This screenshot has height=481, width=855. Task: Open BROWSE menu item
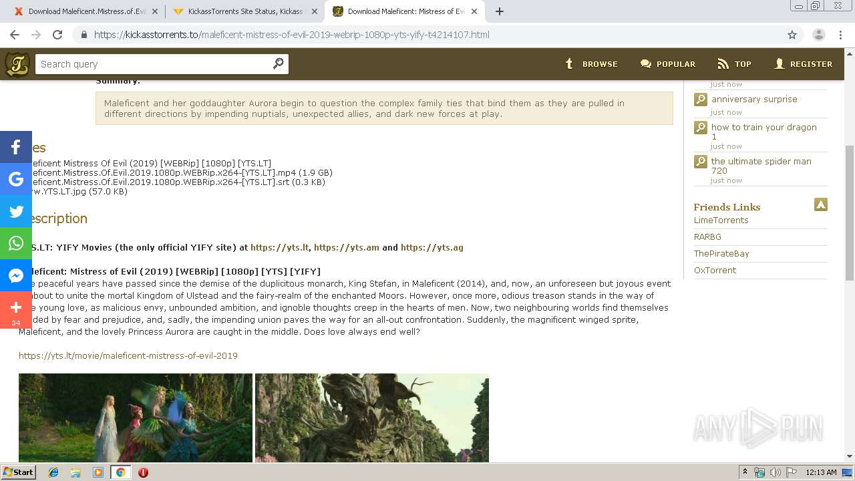[600, 64]
